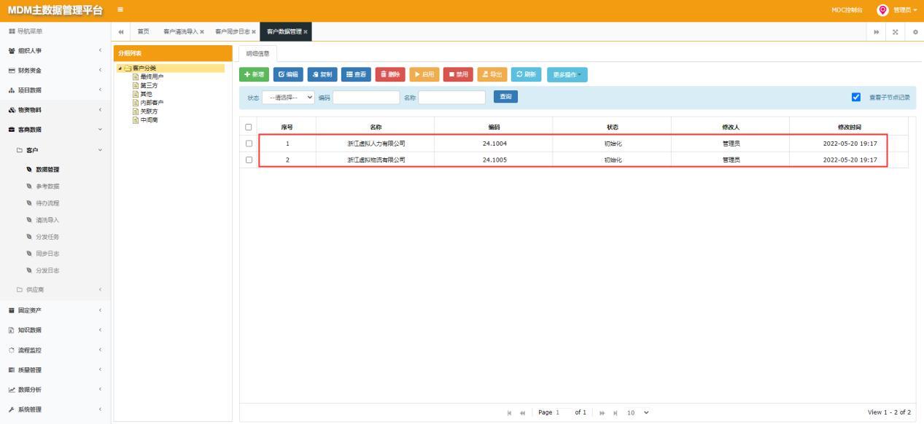The height and width of the screenshot is (424, 924).
Task: Select the 内部客户 tree node
Action: pyautogui.click(x=152, y=103)
